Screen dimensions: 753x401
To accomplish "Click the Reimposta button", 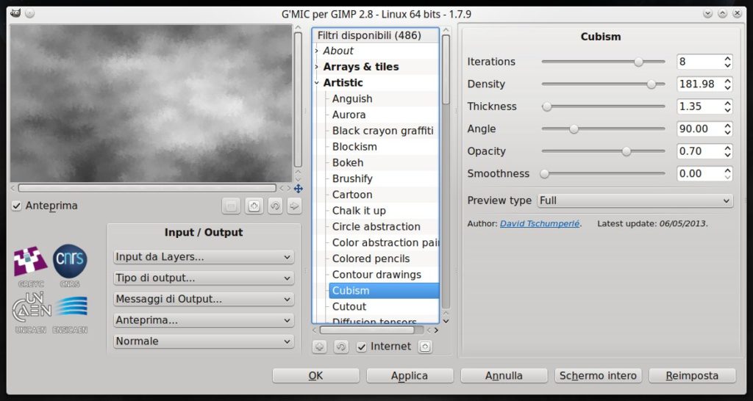I will pos(692,375).
